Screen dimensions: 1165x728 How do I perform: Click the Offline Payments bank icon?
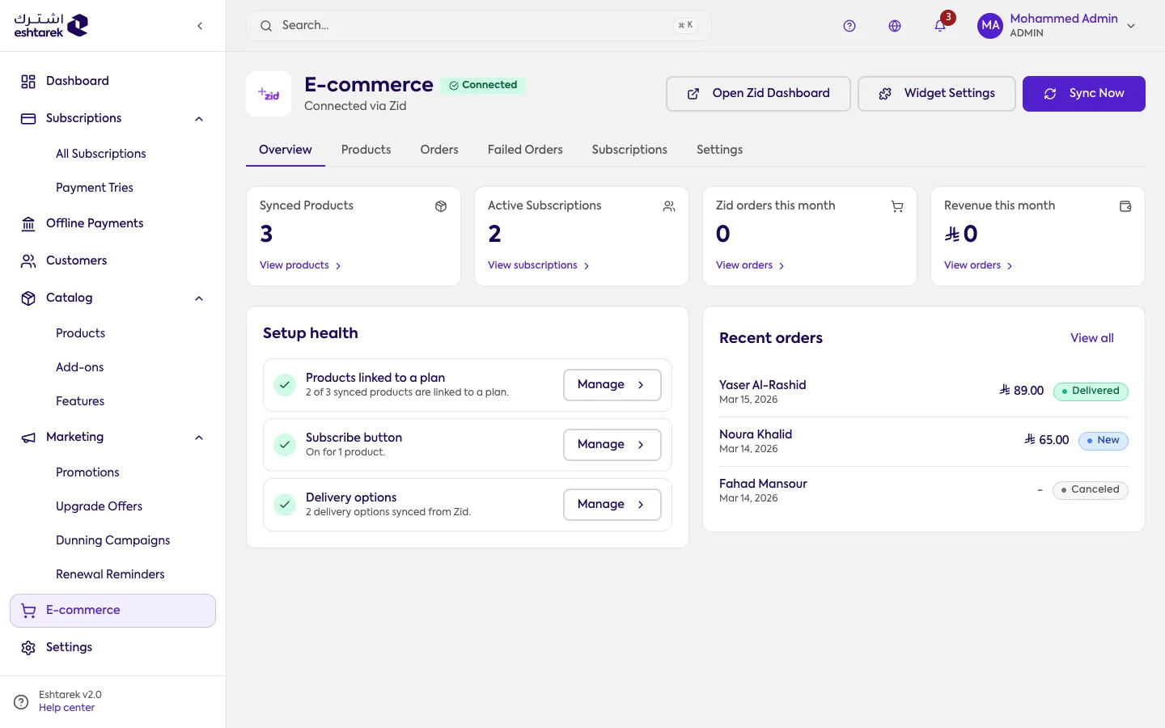(x=28, y=223)
